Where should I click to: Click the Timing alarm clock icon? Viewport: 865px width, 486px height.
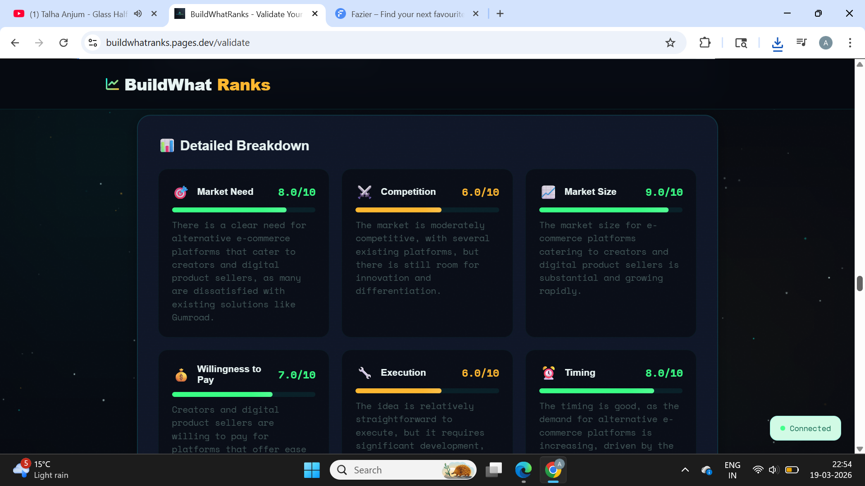point(548,373)
